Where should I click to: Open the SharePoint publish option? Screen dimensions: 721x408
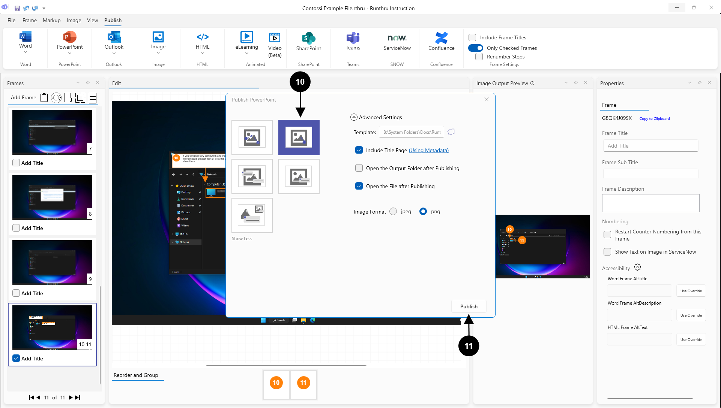(308, 38)
